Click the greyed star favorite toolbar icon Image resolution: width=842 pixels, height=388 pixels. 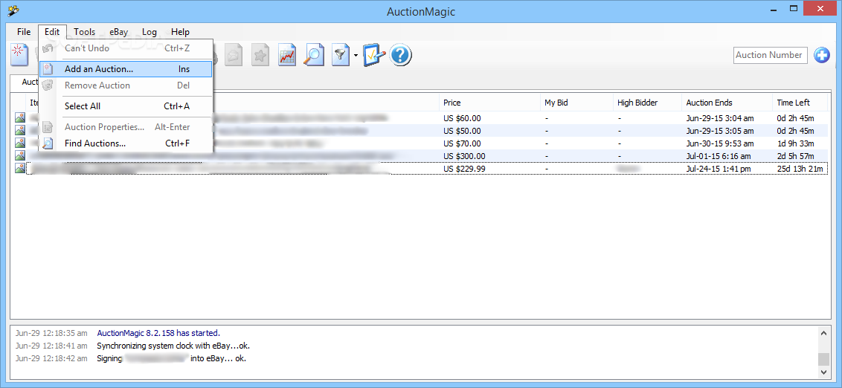tap(260, 55)
